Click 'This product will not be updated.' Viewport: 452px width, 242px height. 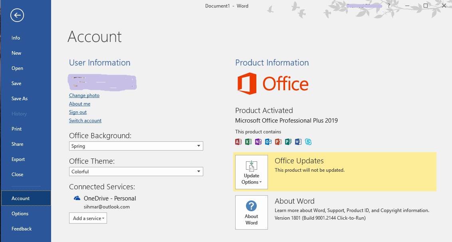[x=309, y=170]
